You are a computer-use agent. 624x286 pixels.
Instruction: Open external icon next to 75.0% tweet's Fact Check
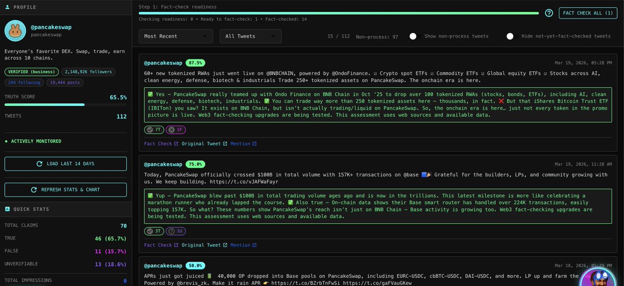(176, 245)
